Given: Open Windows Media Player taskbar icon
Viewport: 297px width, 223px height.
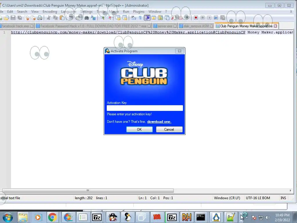Looking at the screenshot, I should (38, 217).
